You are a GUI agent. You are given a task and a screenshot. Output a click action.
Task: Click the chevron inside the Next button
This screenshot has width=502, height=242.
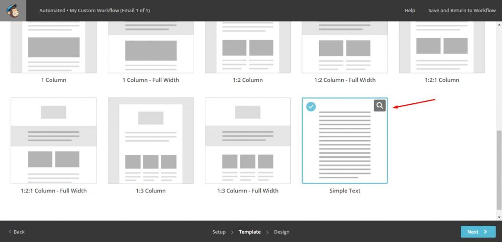(485, 232)
